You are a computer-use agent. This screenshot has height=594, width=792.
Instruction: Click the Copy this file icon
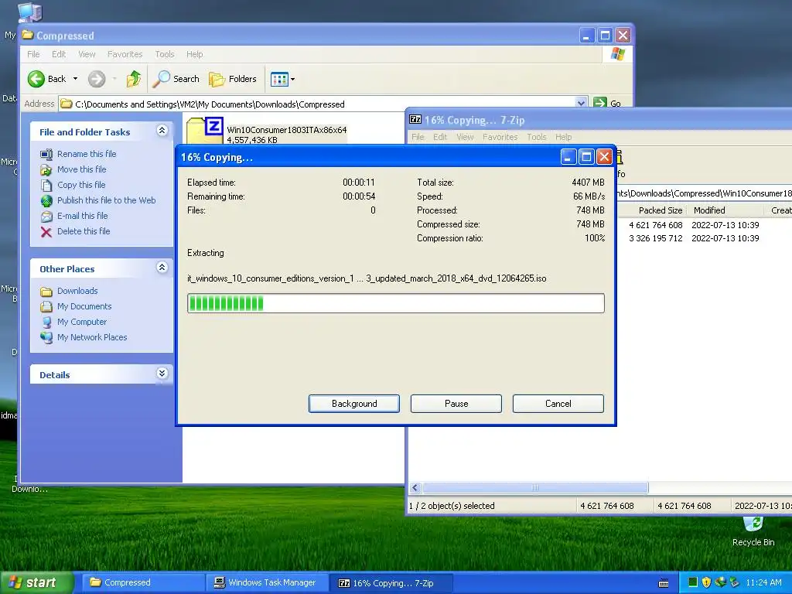[46, 186]
